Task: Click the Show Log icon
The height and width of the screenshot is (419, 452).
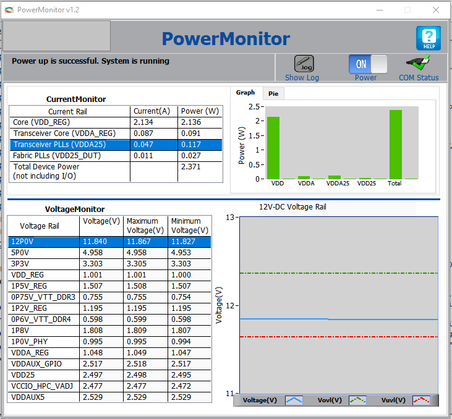Action: [303, 64]
